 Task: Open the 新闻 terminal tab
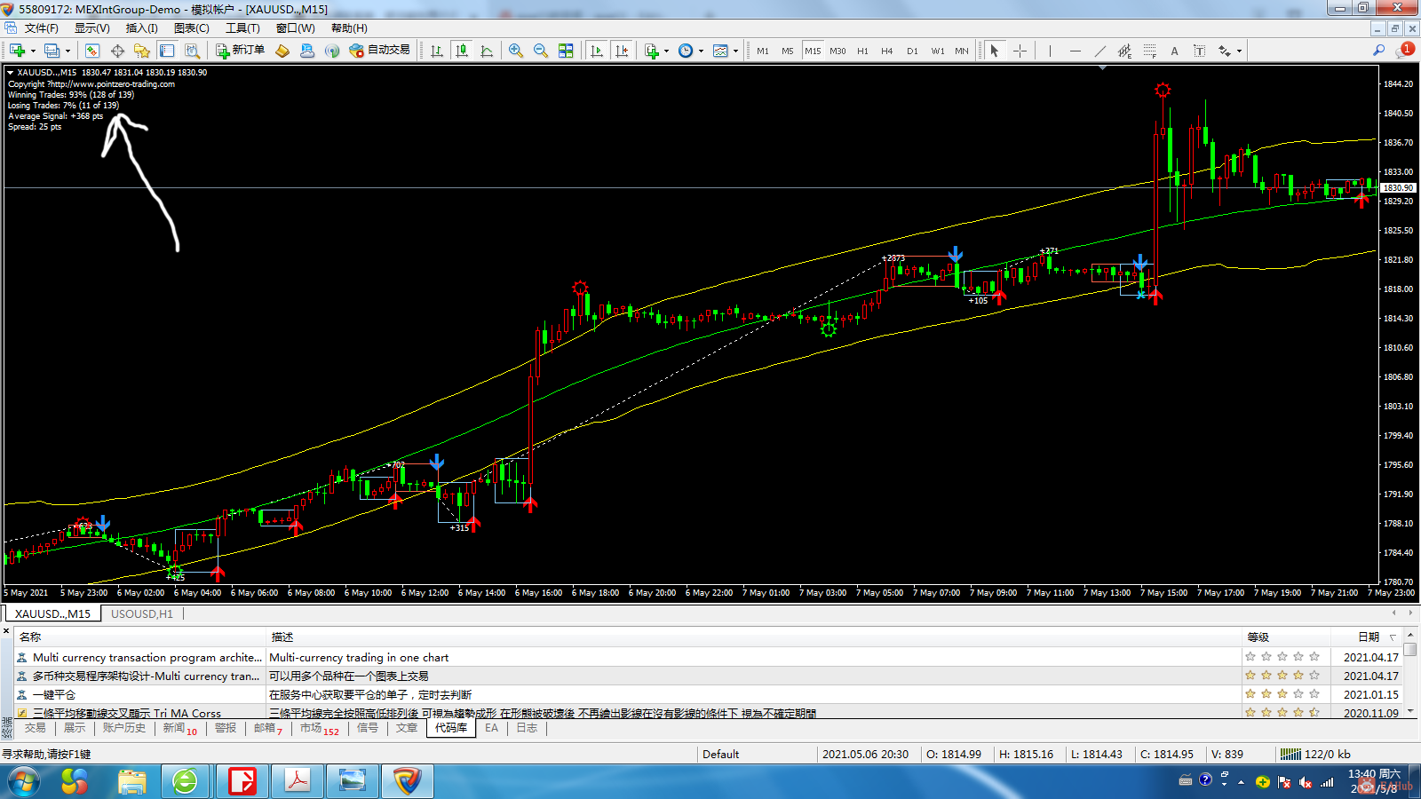(179, 728)
